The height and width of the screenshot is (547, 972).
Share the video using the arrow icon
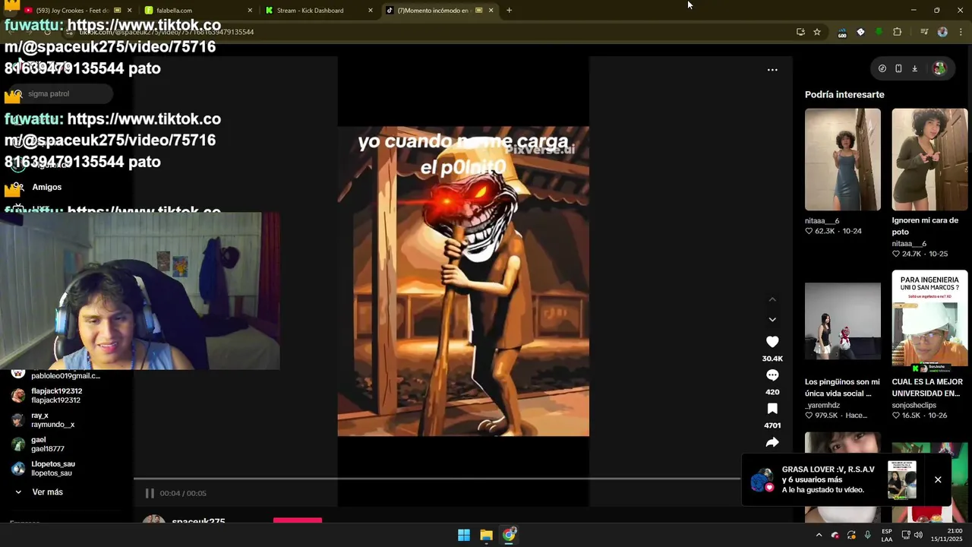(x=772, y=442)
